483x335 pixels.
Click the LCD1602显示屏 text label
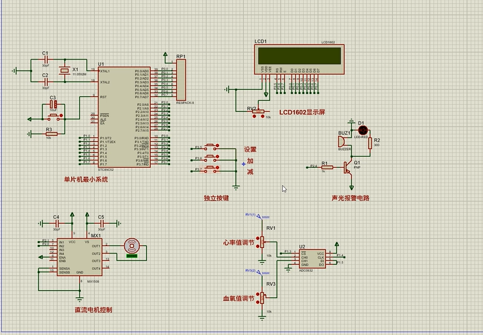coord(302,112)
